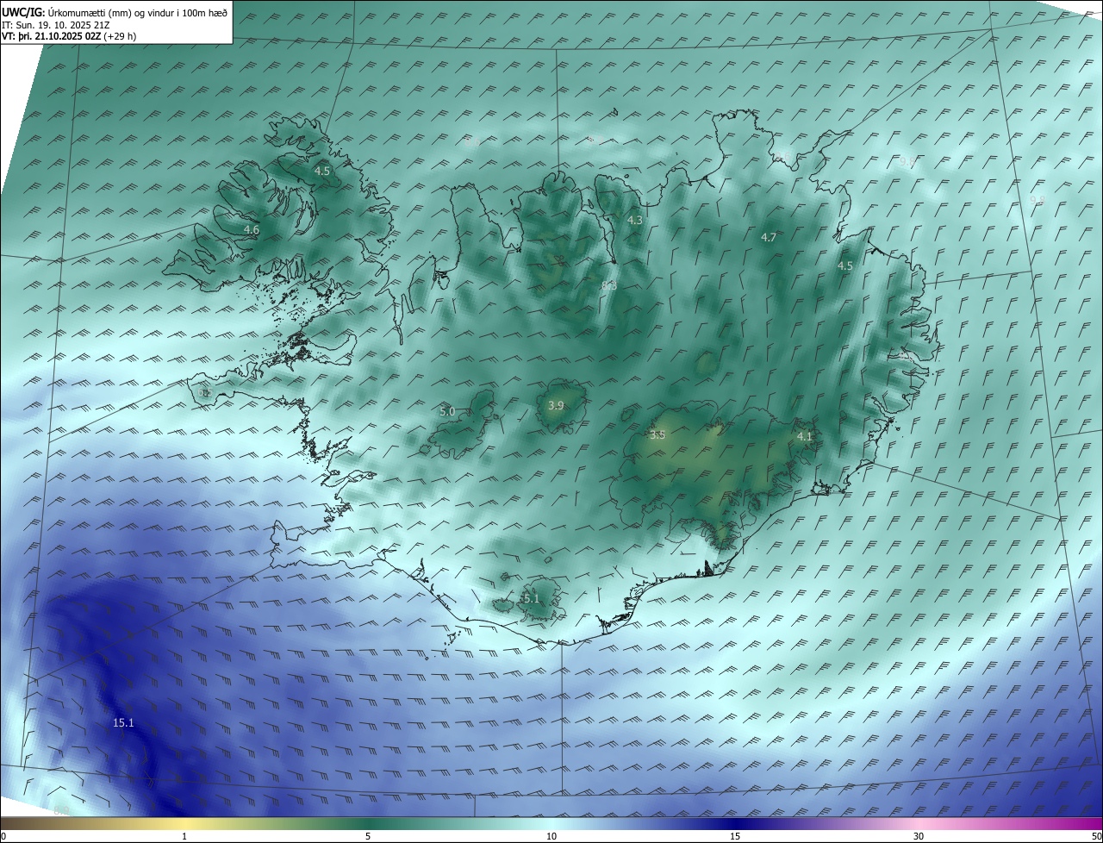Viewport: 1103px width, 843px height.
Task: Click the 0 tick on the color scale
Action: coord(3,836)
